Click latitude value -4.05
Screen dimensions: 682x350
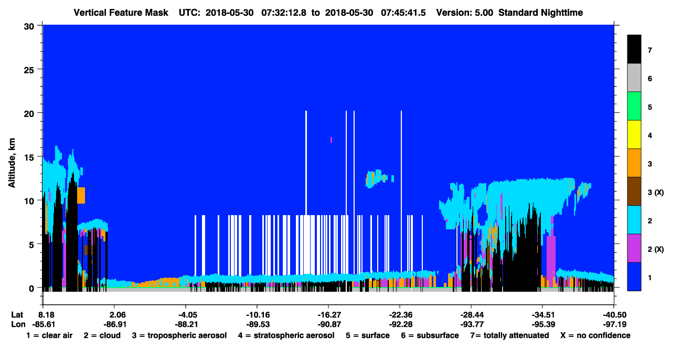(186, 315)
